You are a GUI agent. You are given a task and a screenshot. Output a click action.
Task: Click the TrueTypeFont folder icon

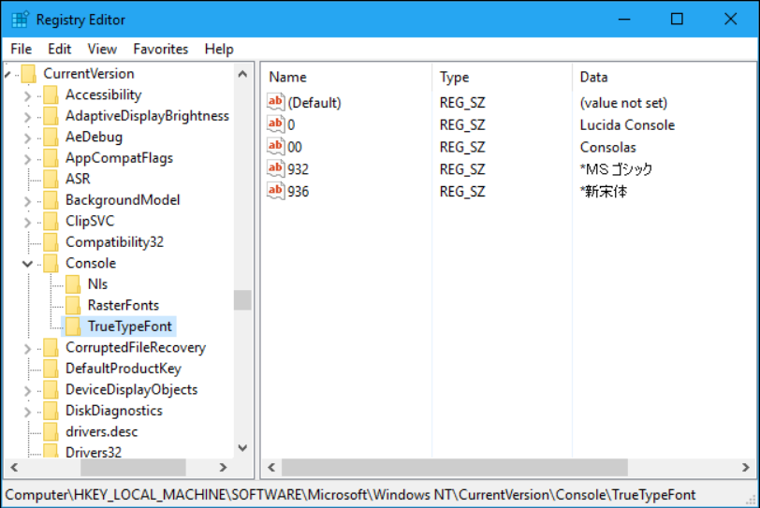tap(73, 327)
